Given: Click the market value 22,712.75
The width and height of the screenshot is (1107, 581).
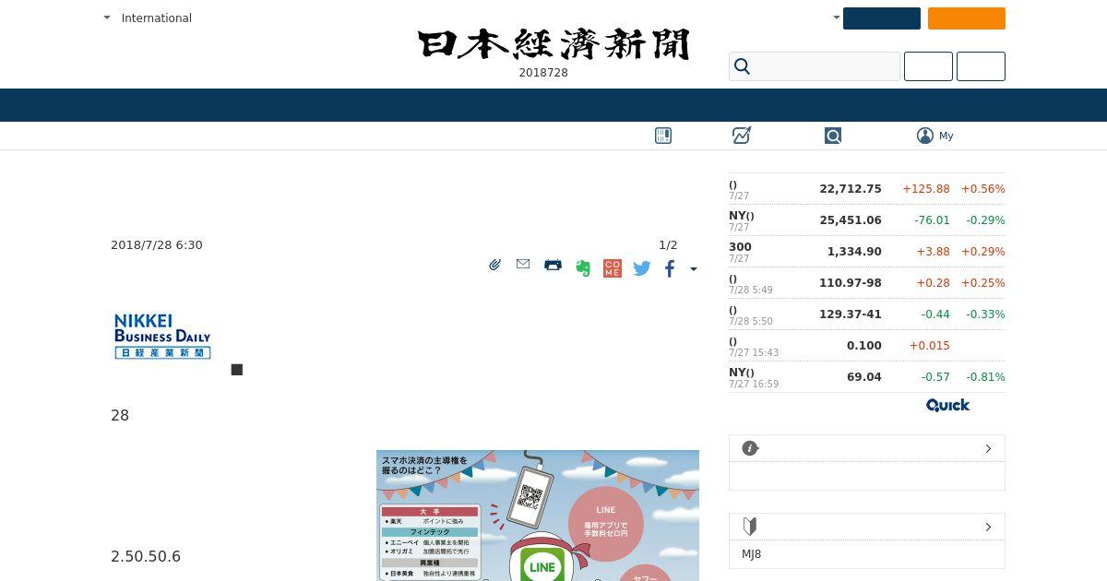Looking at the screenshot, I should pyautogui.click(x=851, y=188).
